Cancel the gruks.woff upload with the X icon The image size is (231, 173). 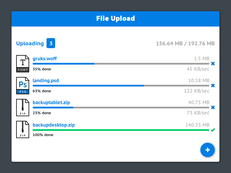[213, 63]
